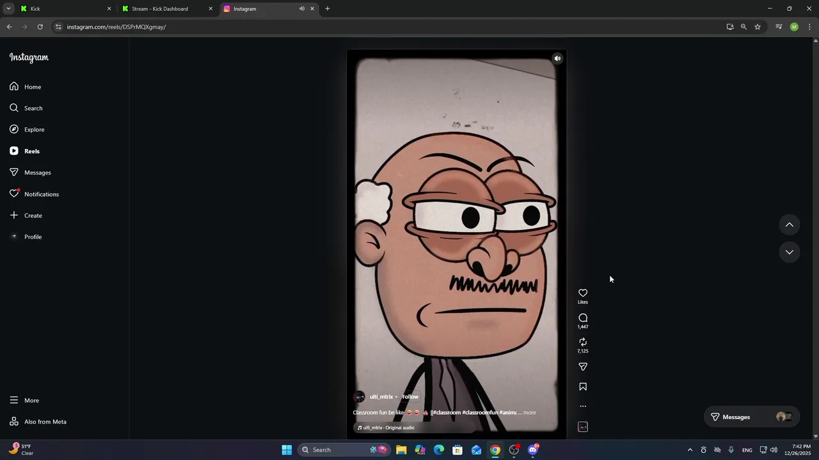Go to Explore page
819x460 pixels.
[x=27, y=130]
